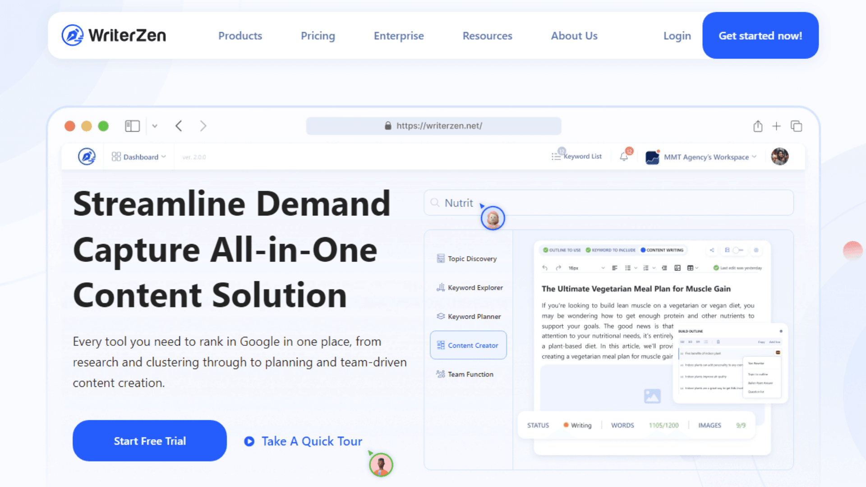Image resolution: width=866 pixels, height=487 pixels.
Task: Open the MMT Agency's Workspace dropdown
Action: click(706, 157)
